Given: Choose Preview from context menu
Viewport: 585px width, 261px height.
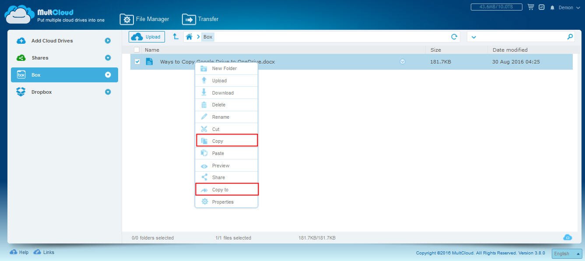Looking at the screenshot, I should [x=226, y=166].
